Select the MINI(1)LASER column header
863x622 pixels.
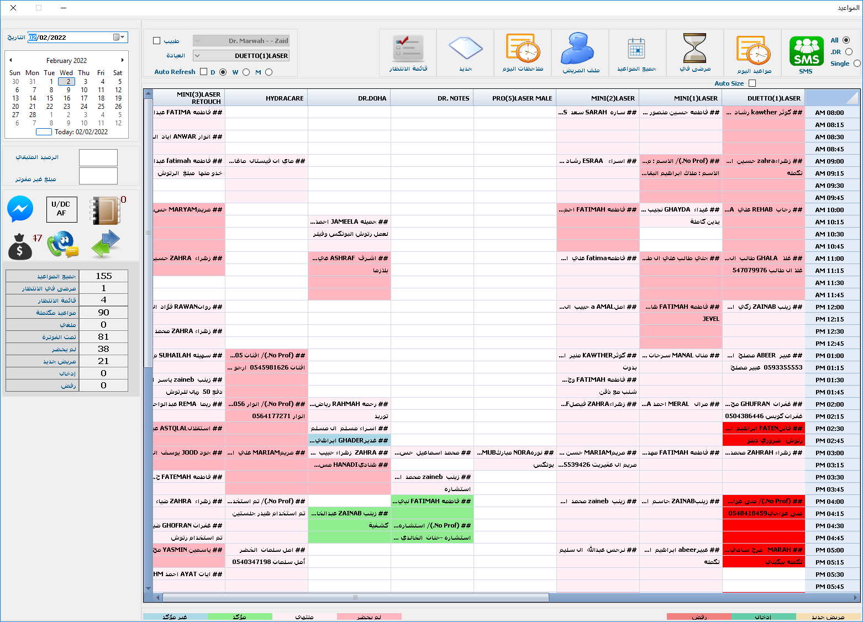[681, 98]
